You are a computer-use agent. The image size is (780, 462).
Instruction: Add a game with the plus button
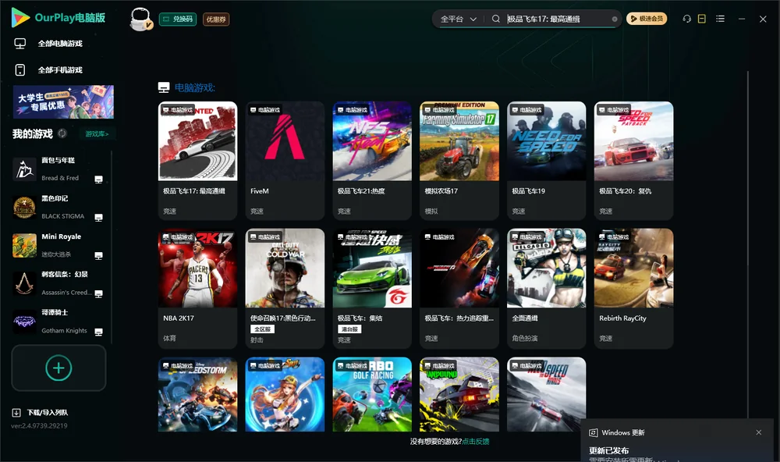point(58,368)
